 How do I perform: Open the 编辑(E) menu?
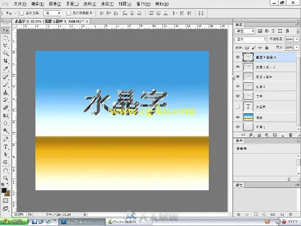tap(38, 4)
